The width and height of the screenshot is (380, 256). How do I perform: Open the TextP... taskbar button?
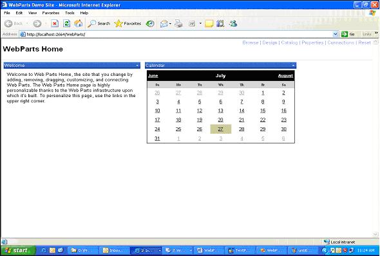[240, 250]
